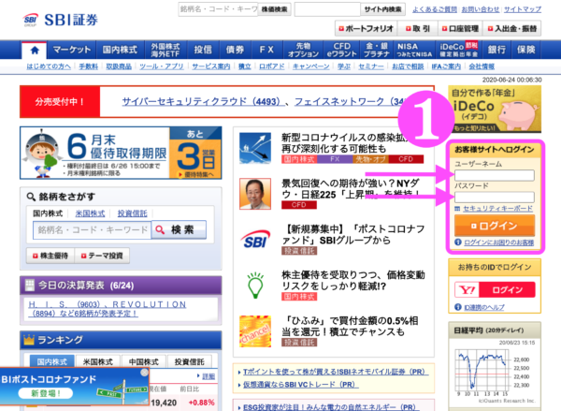Click the commentator portrait thumbnail
The height and width of the screenshot is (411, 561).
pos(255,194)
